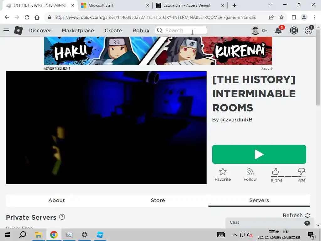321x241 pixels.
Task: Click the like/dislike vote ratio bar
Action: click(288, 176)
